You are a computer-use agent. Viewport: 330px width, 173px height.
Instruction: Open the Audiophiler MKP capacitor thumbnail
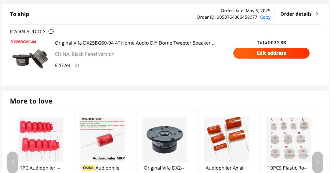[103, 139]
